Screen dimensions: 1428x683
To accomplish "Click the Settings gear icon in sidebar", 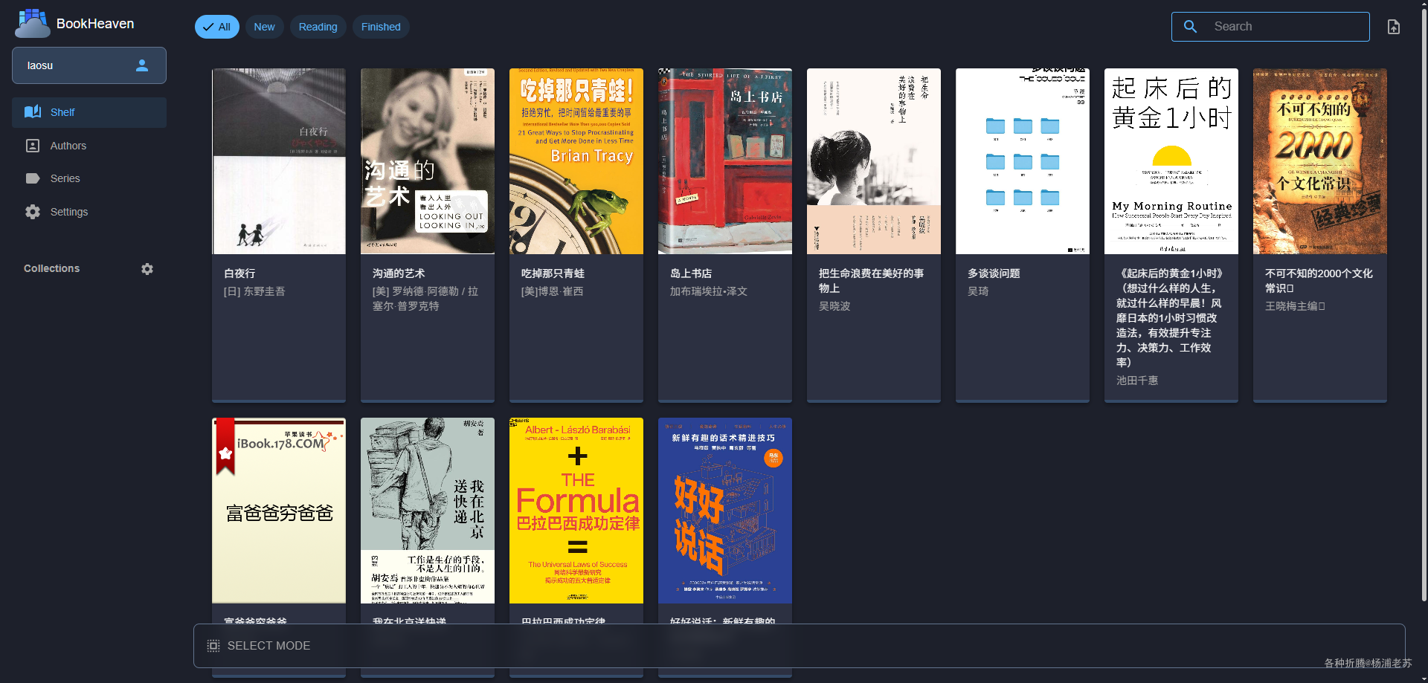I will [x=33, y=212].
